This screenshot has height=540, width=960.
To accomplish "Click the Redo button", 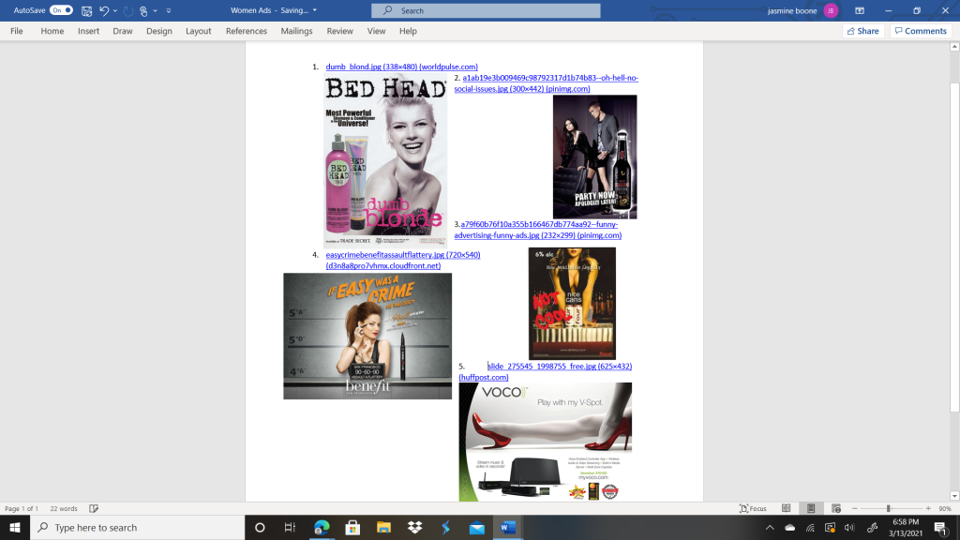I will [x=127, y=10].
